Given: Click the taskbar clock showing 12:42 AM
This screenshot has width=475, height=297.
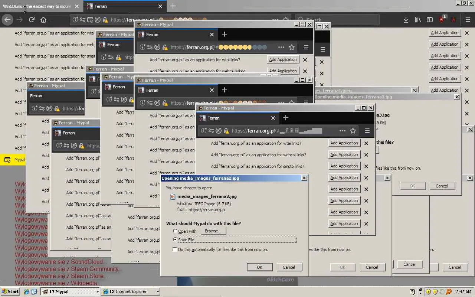Looking at the screenshot, I should coord(462,292).
